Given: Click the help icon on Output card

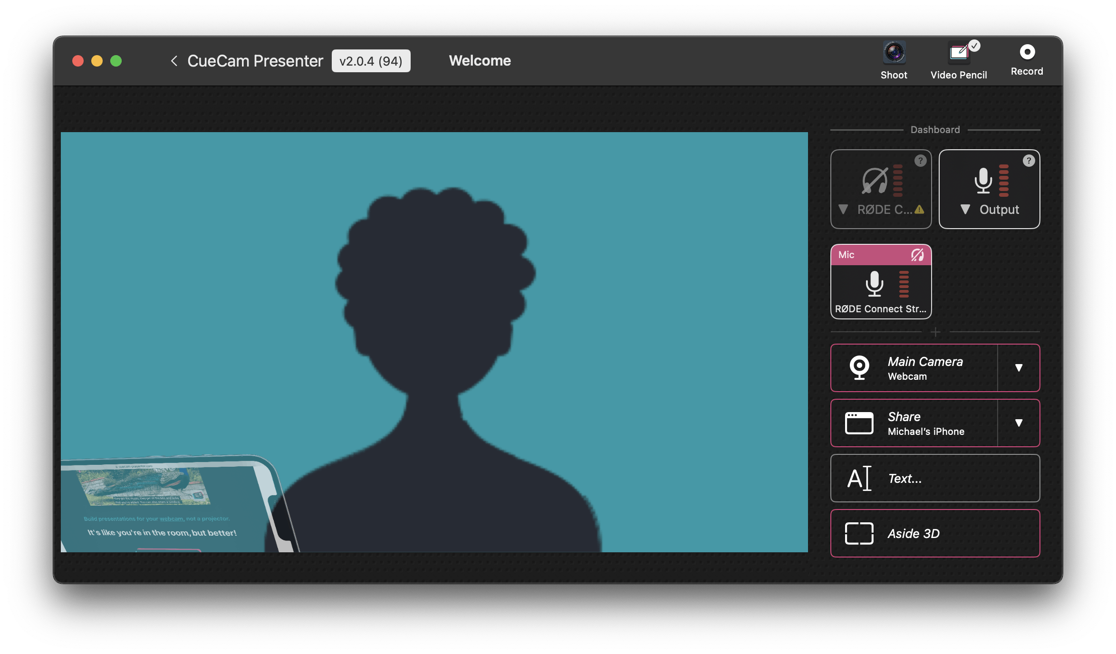Looking at the screenshot, I should point(1029,161).
